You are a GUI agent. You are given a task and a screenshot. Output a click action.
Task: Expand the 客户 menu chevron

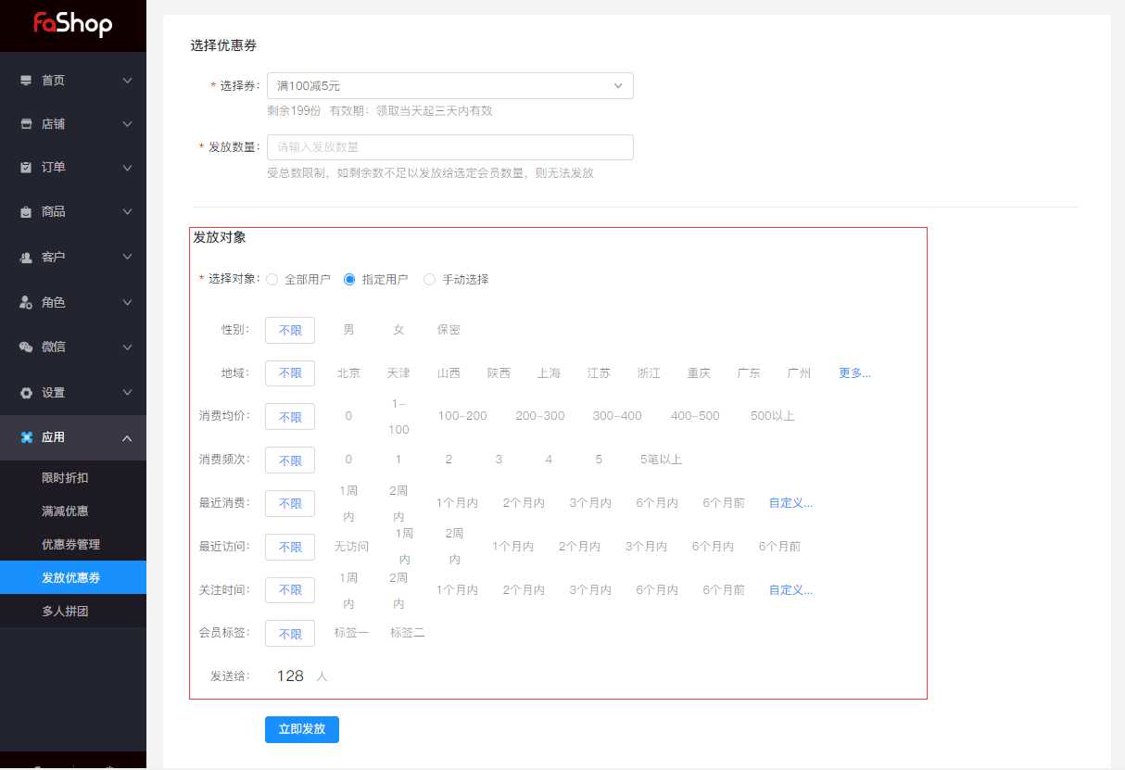tap(127, 257)
